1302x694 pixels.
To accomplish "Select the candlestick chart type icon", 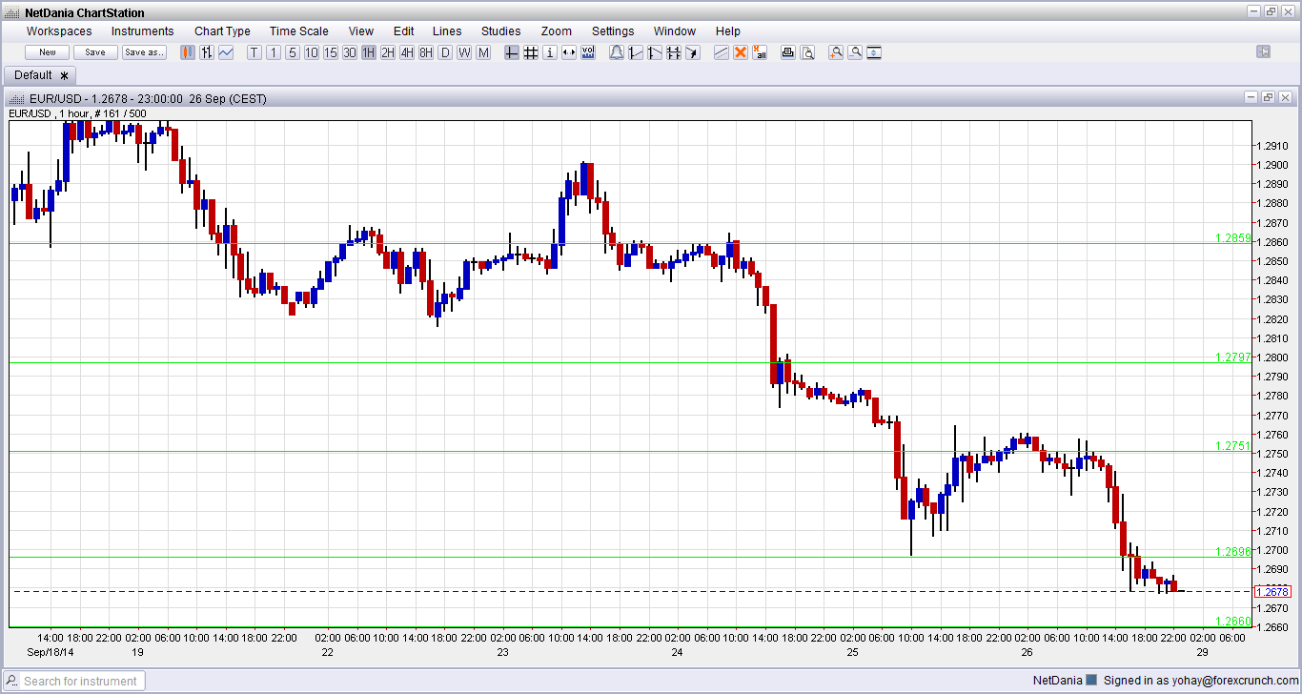I will pyautogui.click(x=187, y=52).
